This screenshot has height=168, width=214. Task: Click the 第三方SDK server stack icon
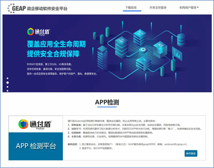(x=140, y=37)
